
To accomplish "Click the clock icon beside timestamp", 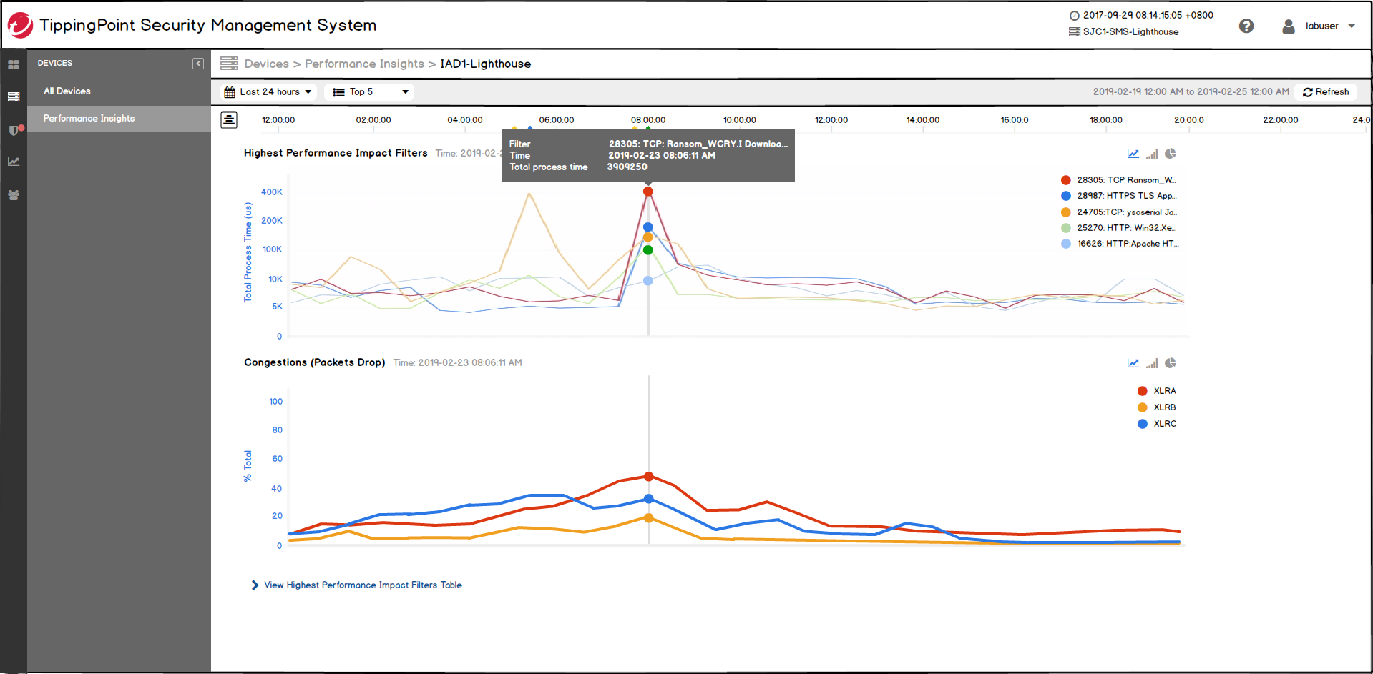I will [1074, 15].
